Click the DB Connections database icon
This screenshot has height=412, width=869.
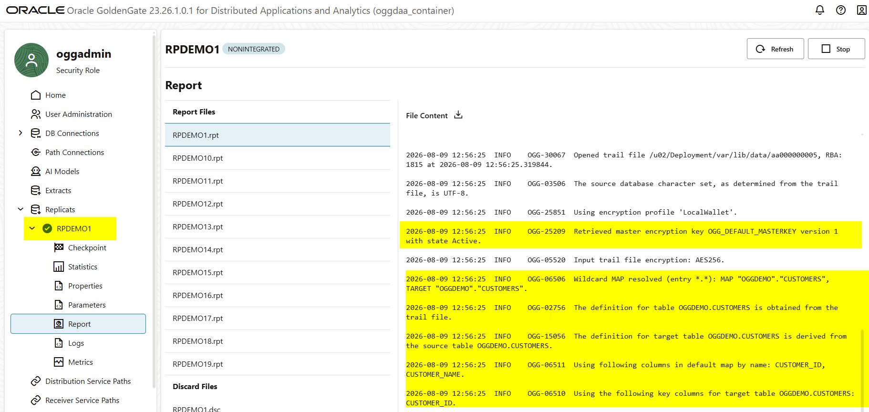point(36,133)
